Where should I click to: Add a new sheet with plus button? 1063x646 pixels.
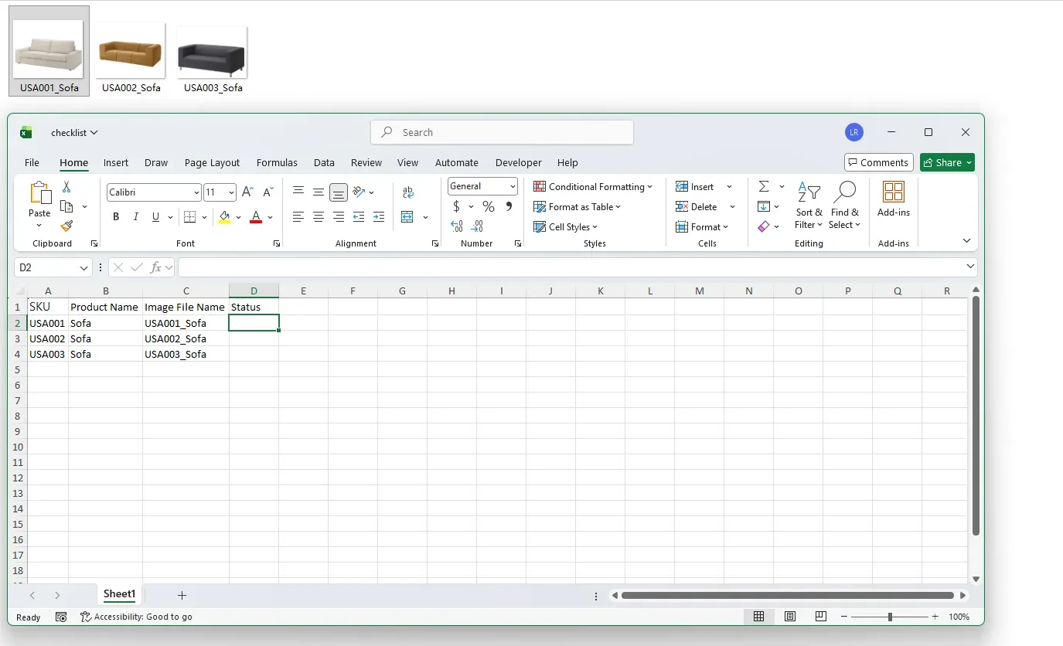coord(182,595)
